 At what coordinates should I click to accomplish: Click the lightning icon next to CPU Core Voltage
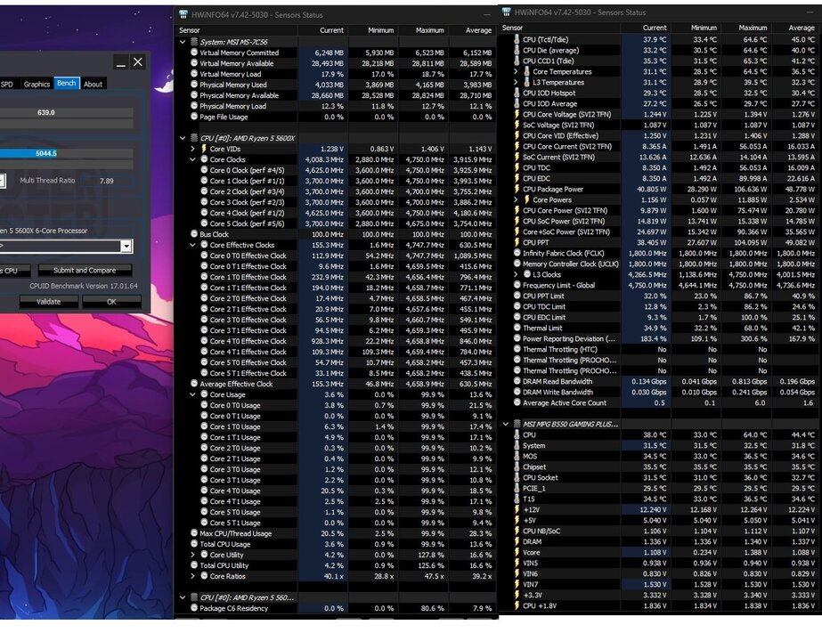pyautogui.click(x=517, y=115)
